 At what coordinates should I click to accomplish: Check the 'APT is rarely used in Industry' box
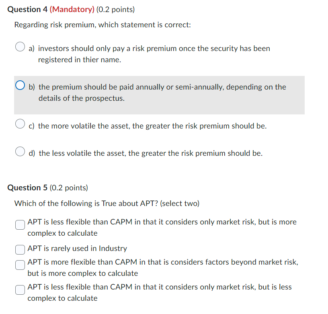20,249
